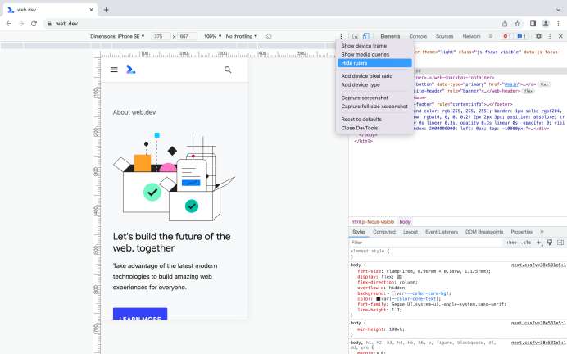Open the profile avatar icon
This screenshot has height=354, width=567.
546,24
